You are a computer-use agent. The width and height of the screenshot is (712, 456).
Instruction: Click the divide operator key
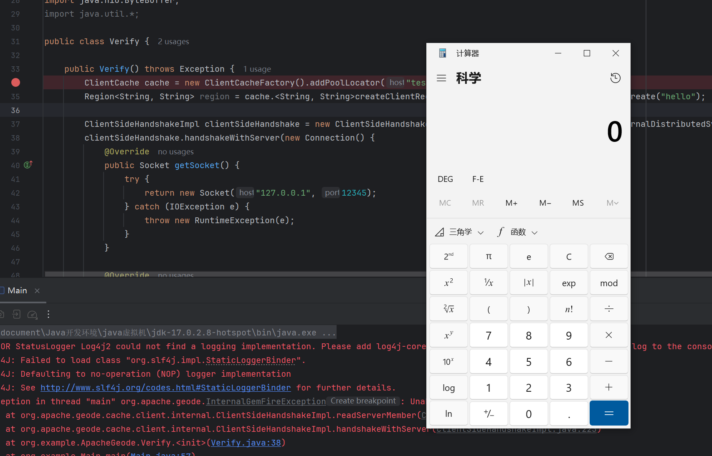click(x=609, y=309)
